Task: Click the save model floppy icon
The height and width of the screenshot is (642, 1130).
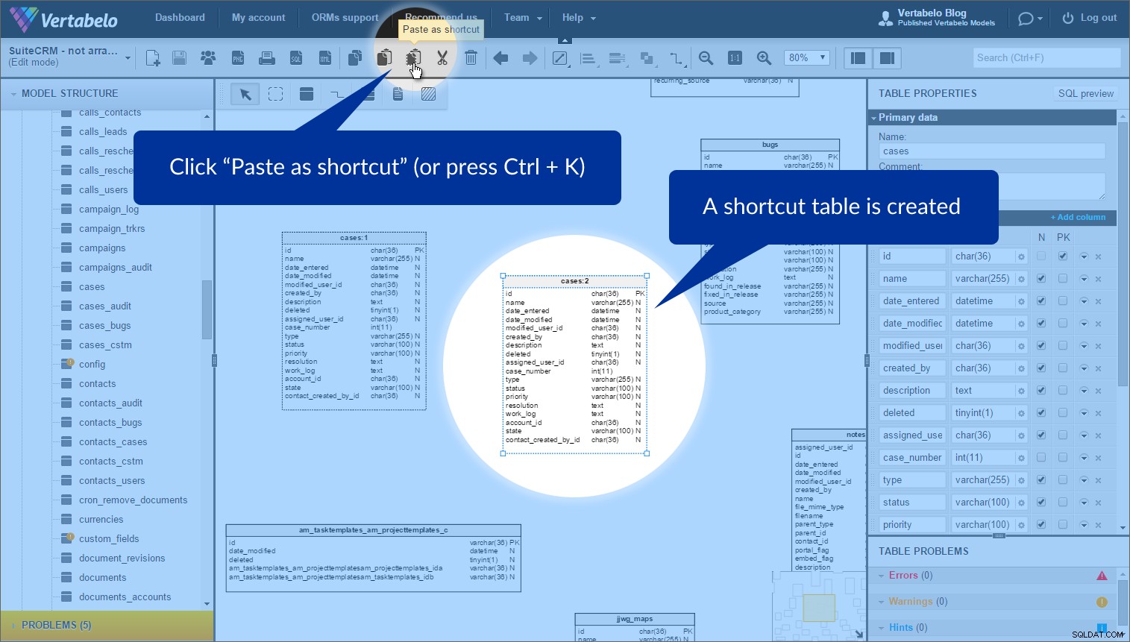Action: 179,57
